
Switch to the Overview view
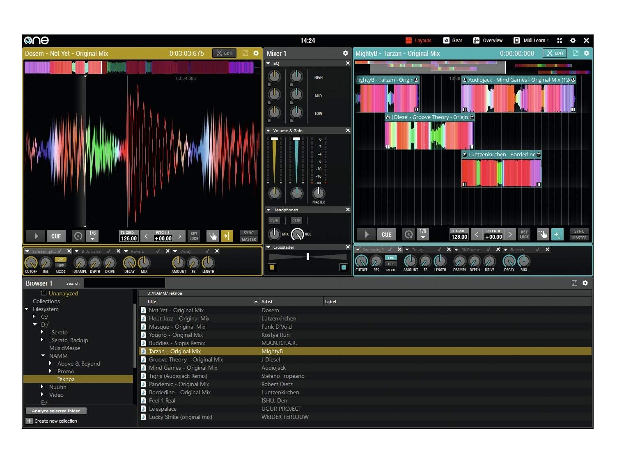[488, 40]
